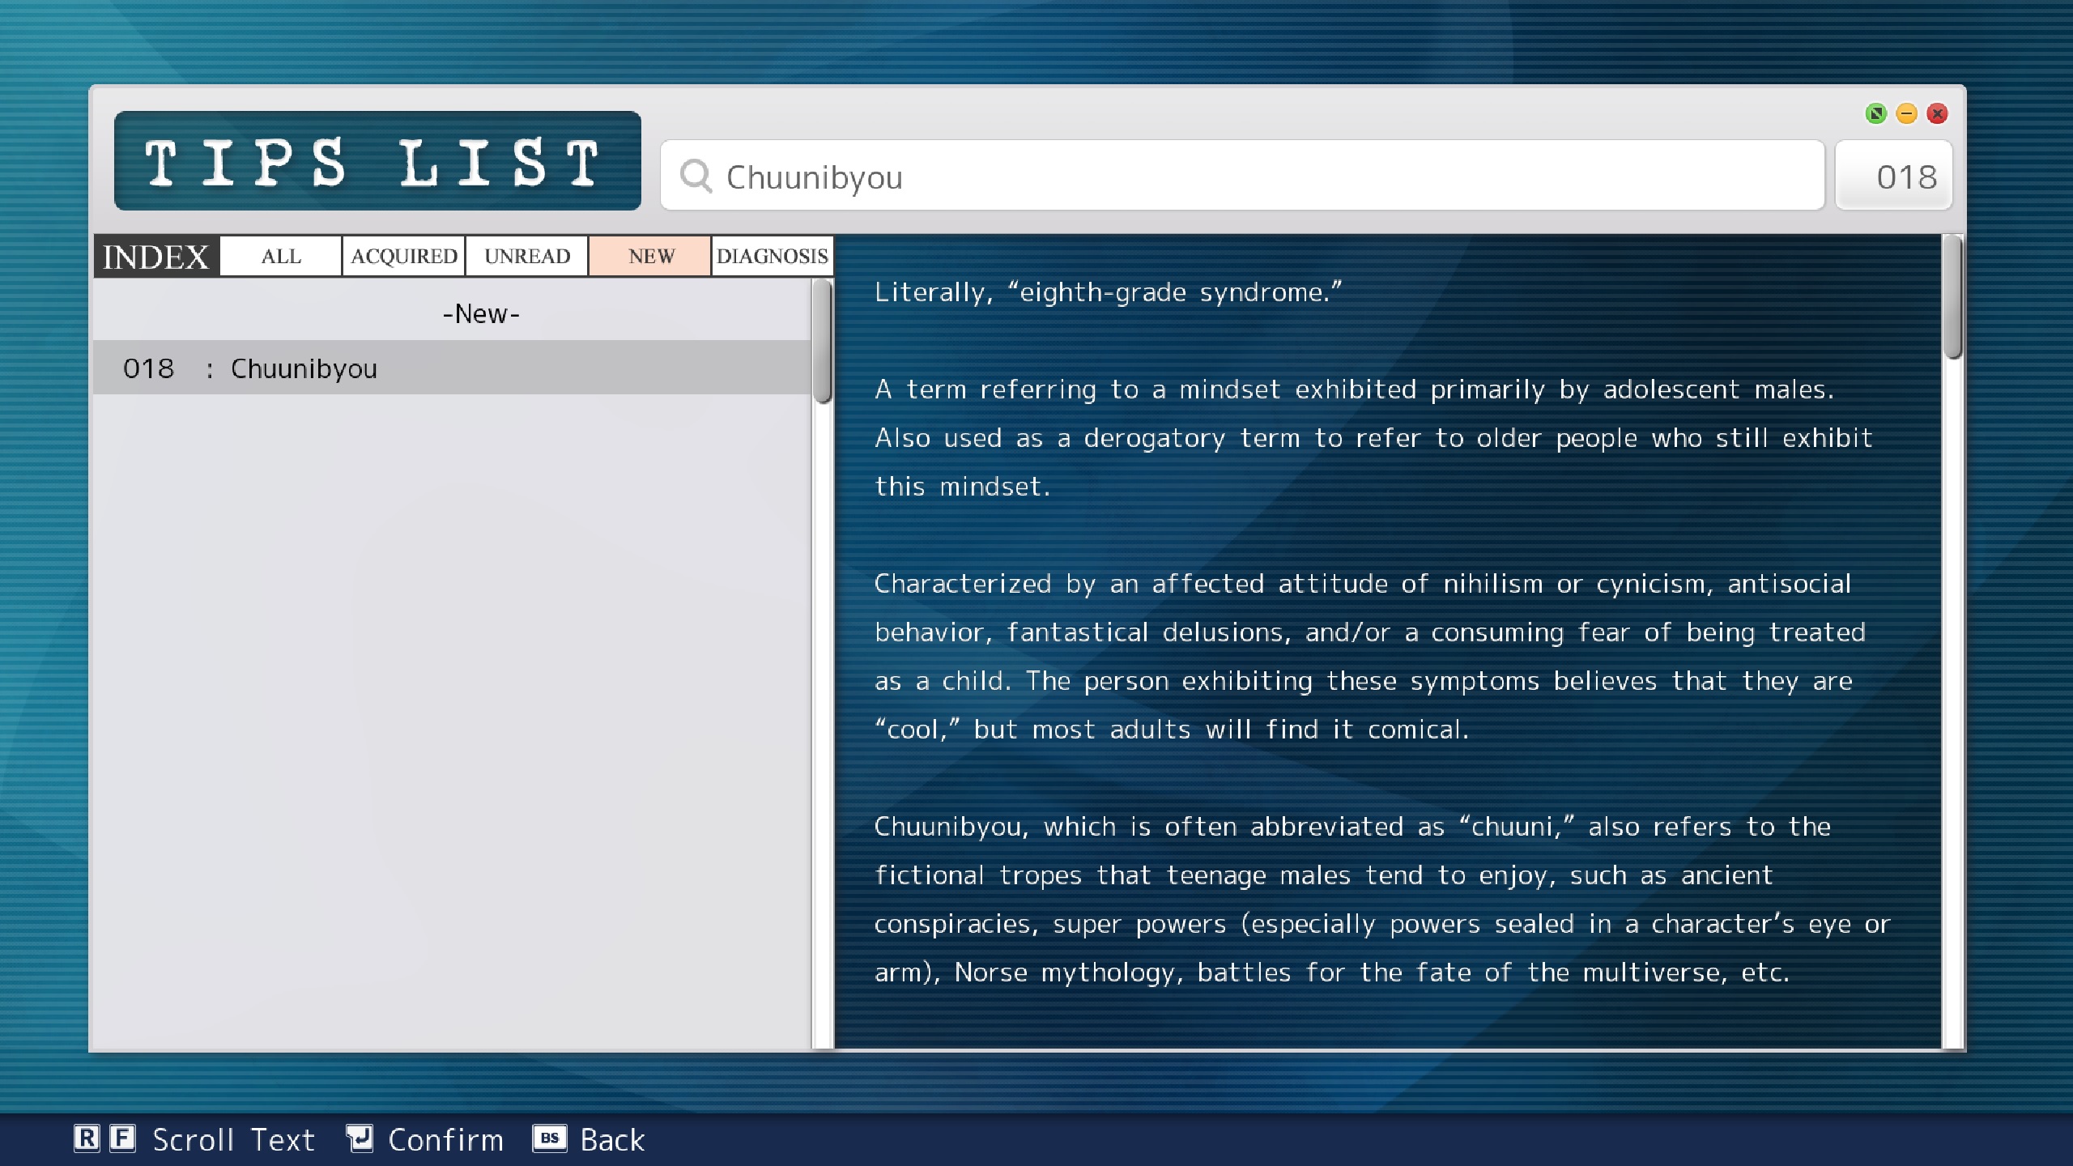Click the description text scrollbar thumb

(x=1953, y=297)
